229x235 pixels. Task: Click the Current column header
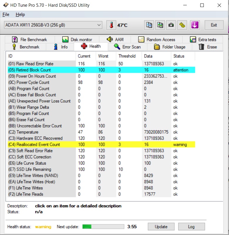[86, 56]
